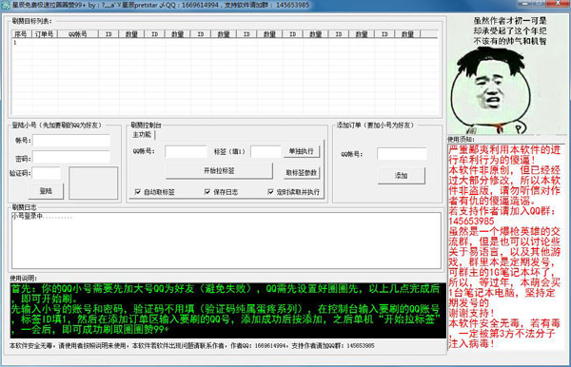571x367 pixels.
Task: Click the application icon in the title bar
Action: [x=6, y=5]
